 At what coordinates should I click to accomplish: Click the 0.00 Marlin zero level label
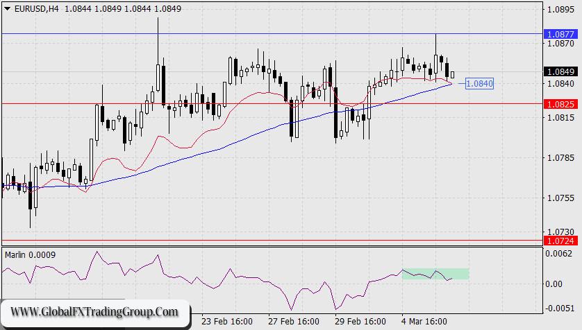point(554,284)
